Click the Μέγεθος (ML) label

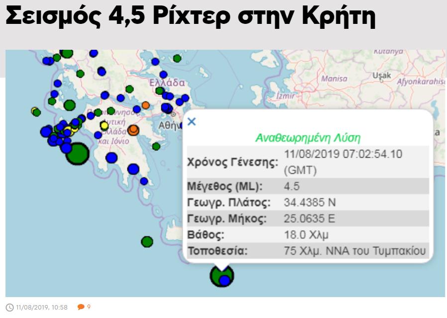pyautogui.click(x=224, y=186)
